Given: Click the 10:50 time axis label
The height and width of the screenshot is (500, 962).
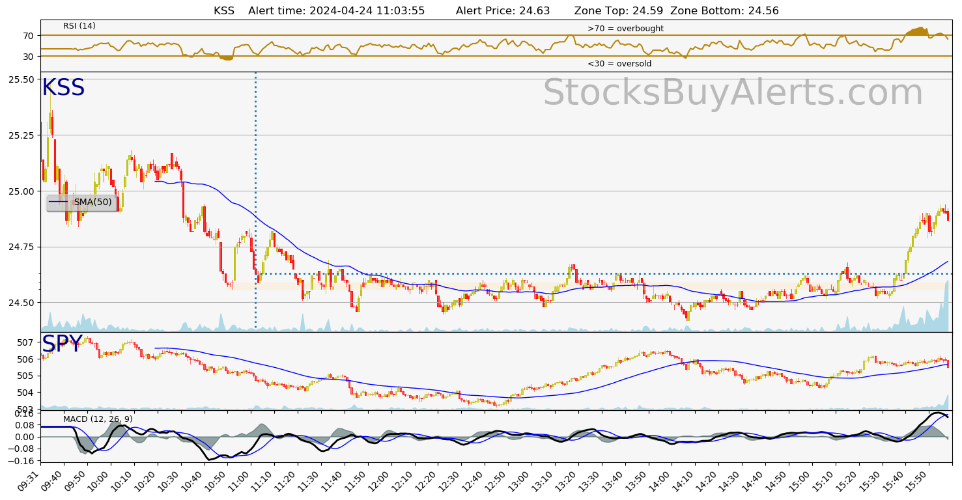Looking at the screenshot, I should click(x=216, y=481).
